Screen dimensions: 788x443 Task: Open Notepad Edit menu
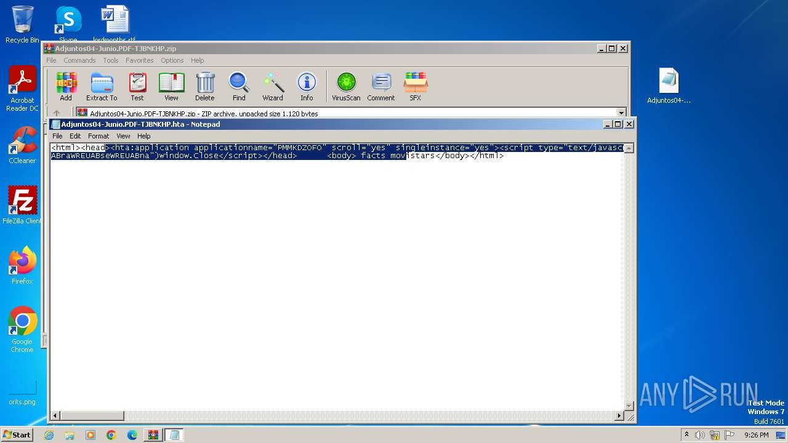(75, 136)
